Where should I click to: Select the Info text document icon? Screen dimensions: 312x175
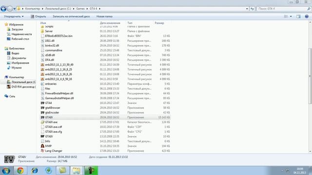[42, 141]
